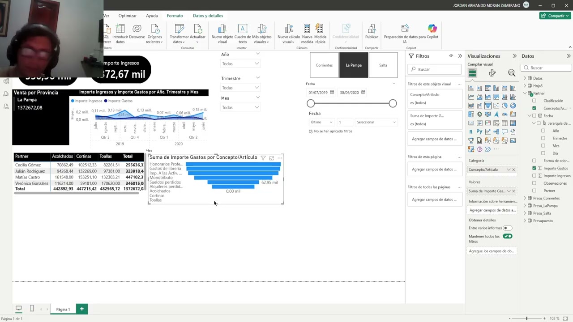This screenshot has height=322, width=573.
Task: Click Publicar in the ribbon
Action: tap(372, 33)
